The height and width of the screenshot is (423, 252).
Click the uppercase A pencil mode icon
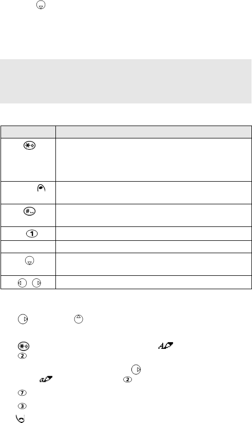(x=165, y=345)
